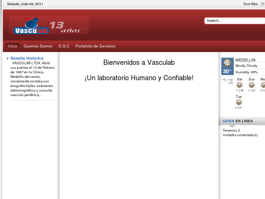265x199 pixels.
Task: Switch temperature units to Celsius
Action: coord(231,80)
